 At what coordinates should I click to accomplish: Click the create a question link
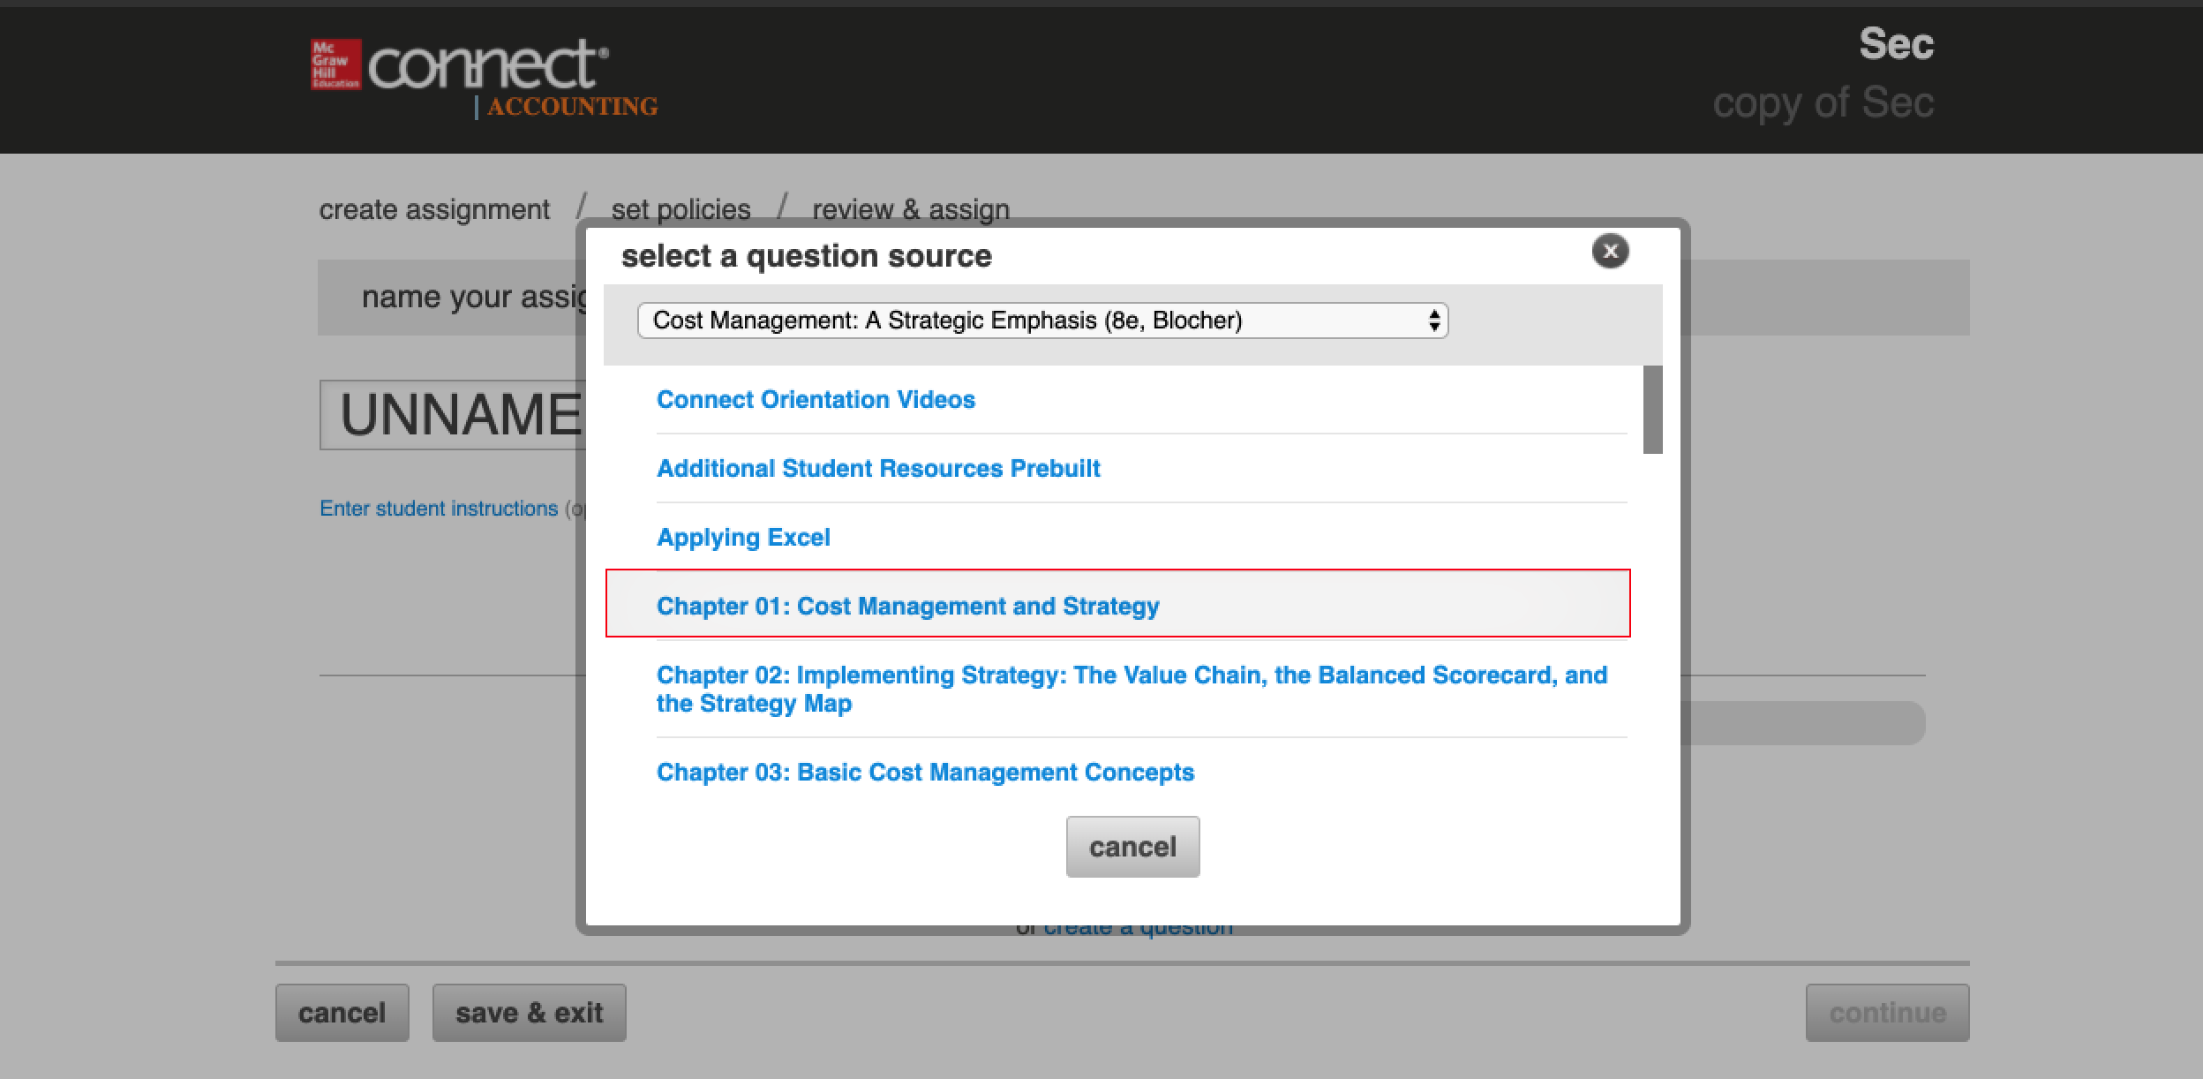click(1138, 931)
